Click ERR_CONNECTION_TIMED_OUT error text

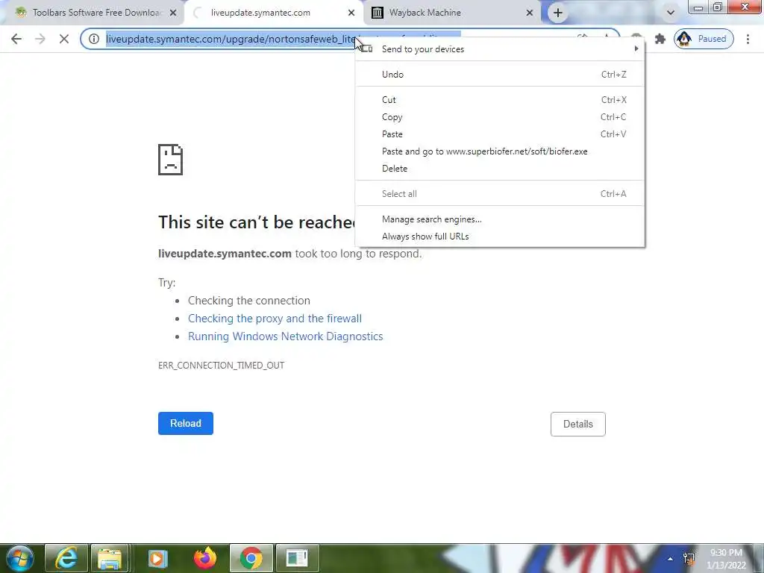pyautogui.click(x=221, y=366)
